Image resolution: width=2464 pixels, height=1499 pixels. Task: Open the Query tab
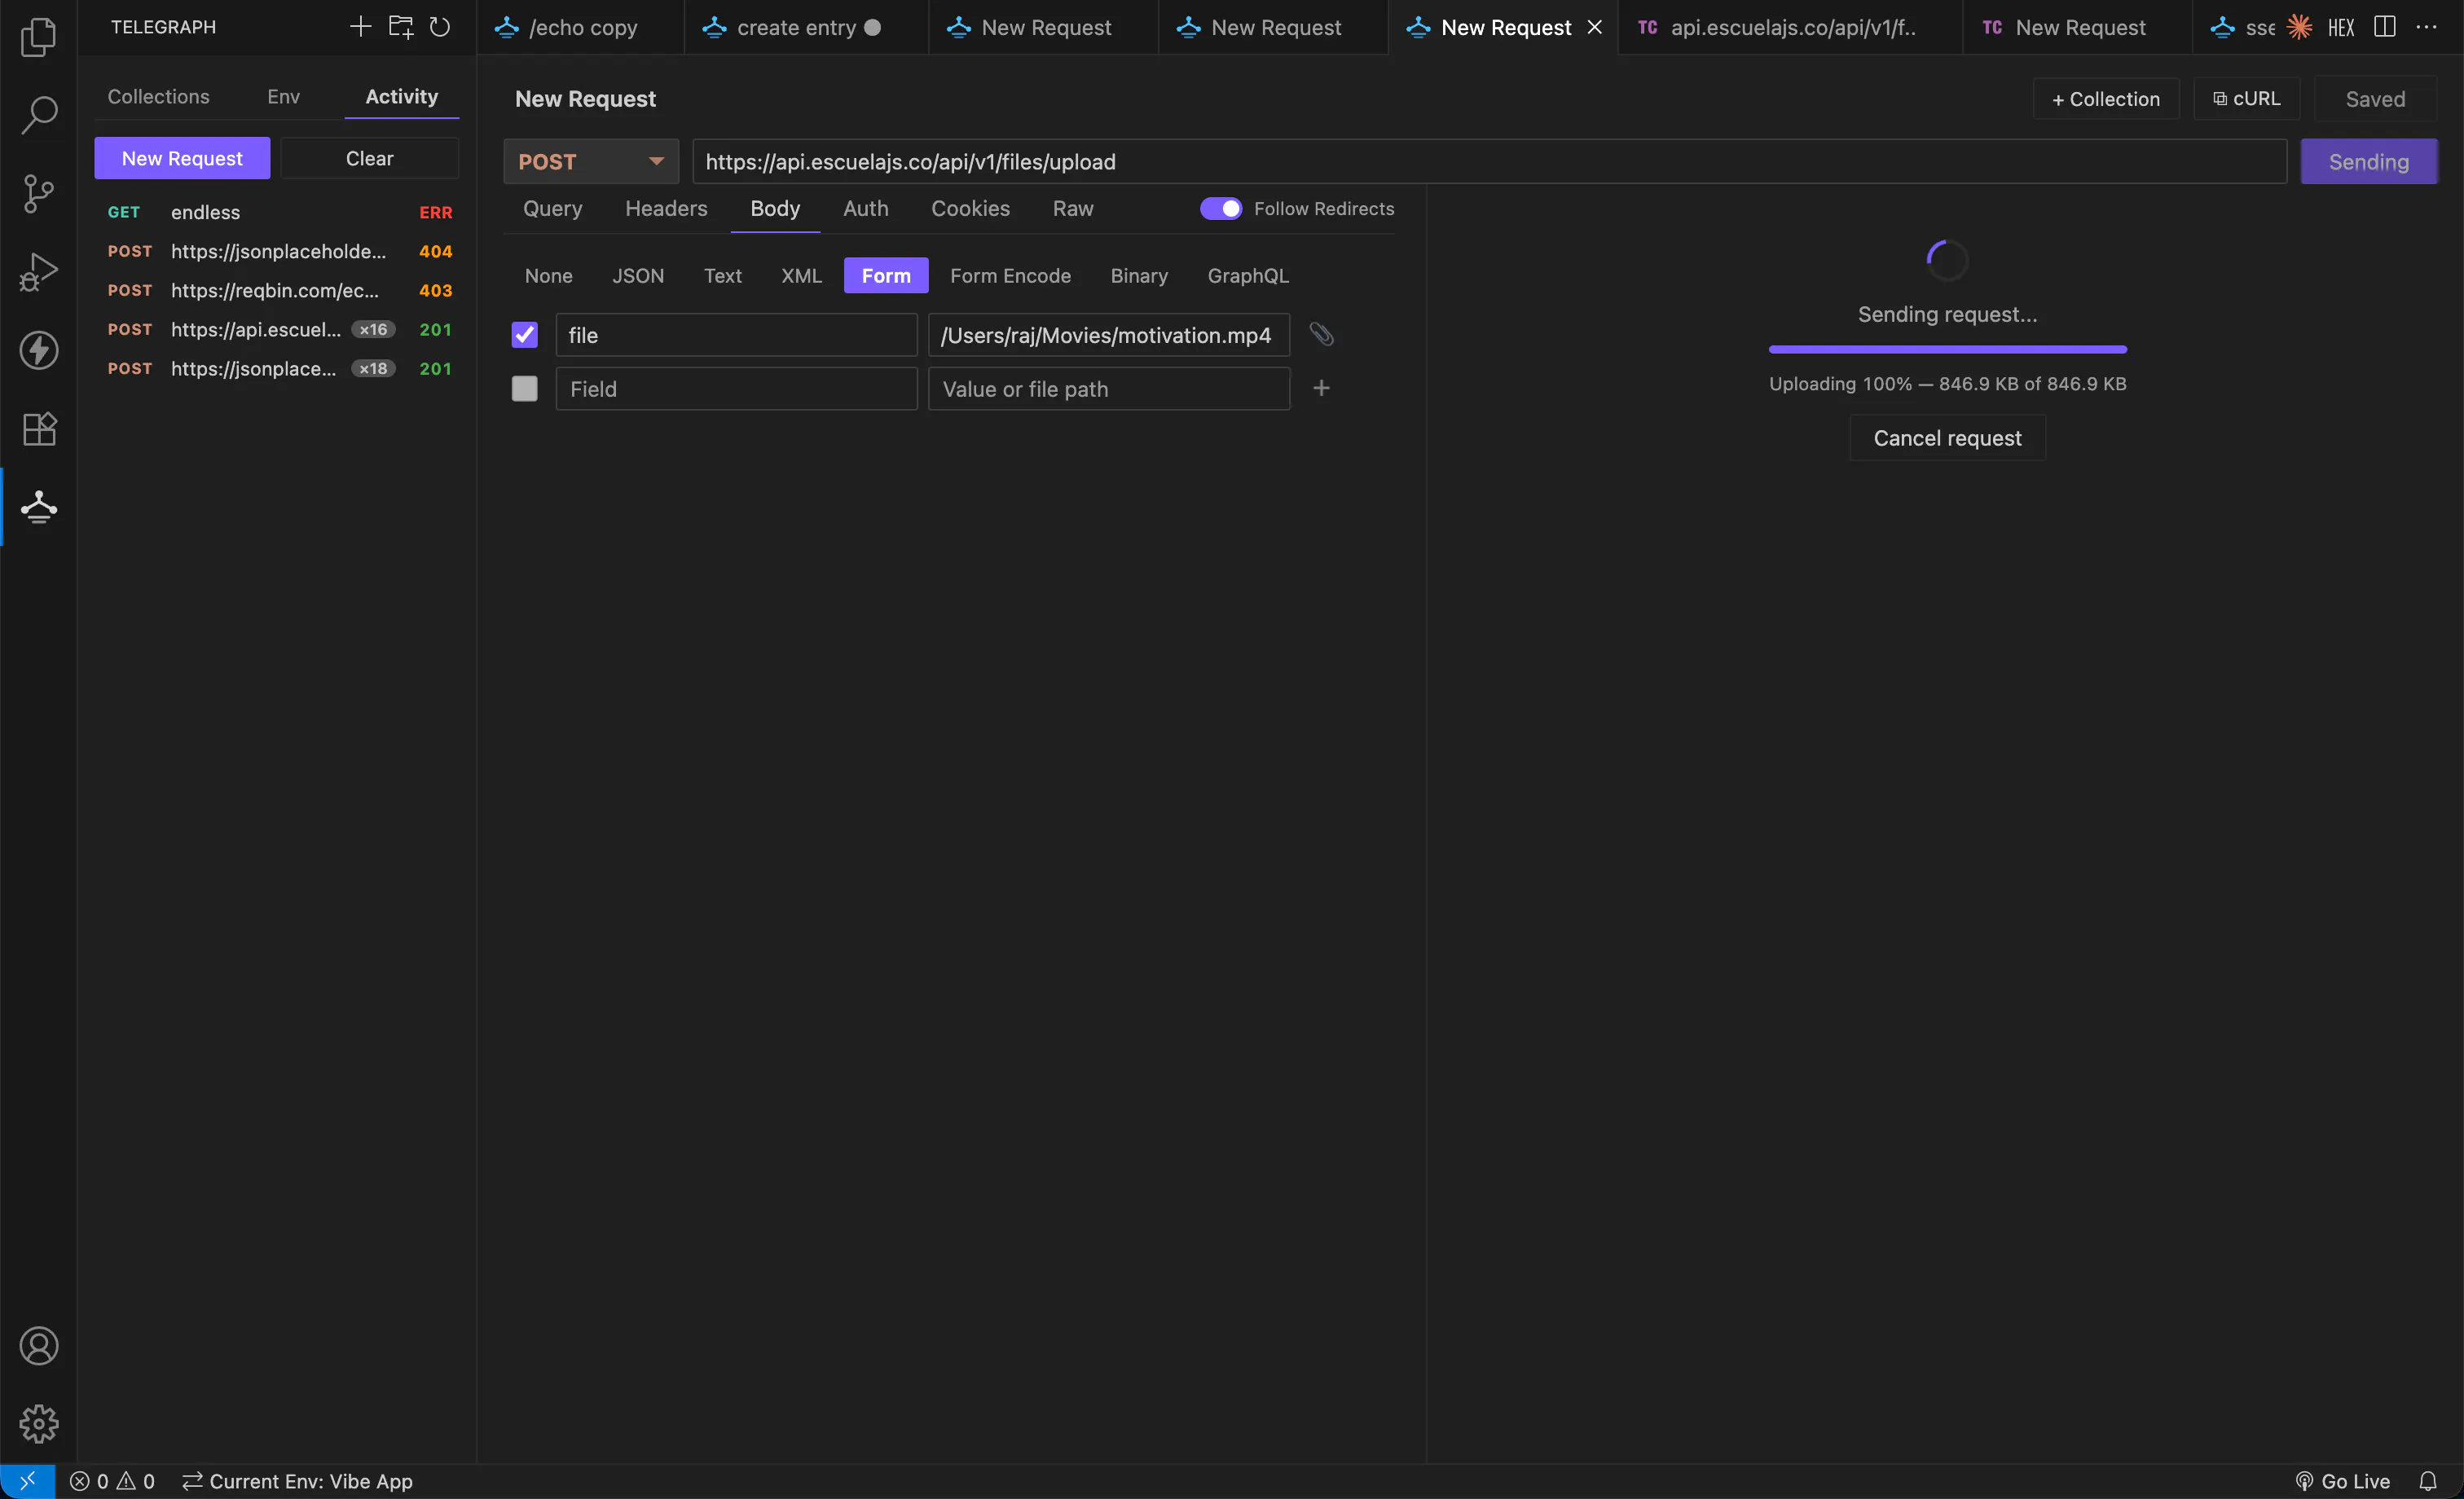(552, 208)
